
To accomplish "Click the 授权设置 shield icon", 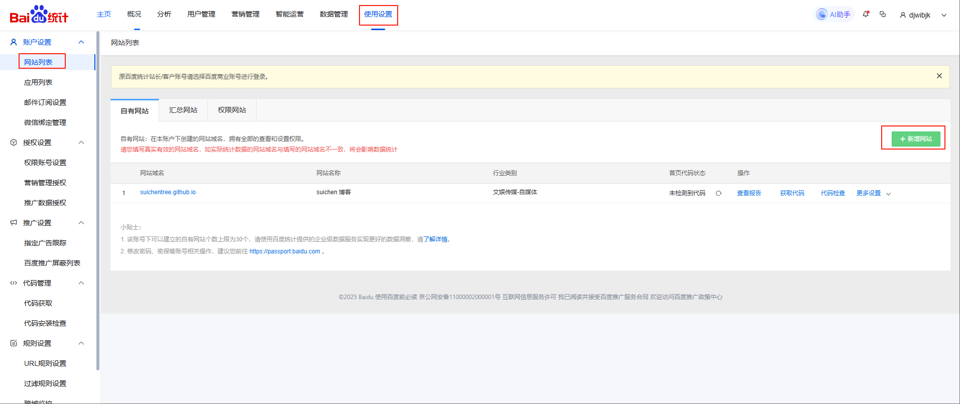I will click(14, 143).
